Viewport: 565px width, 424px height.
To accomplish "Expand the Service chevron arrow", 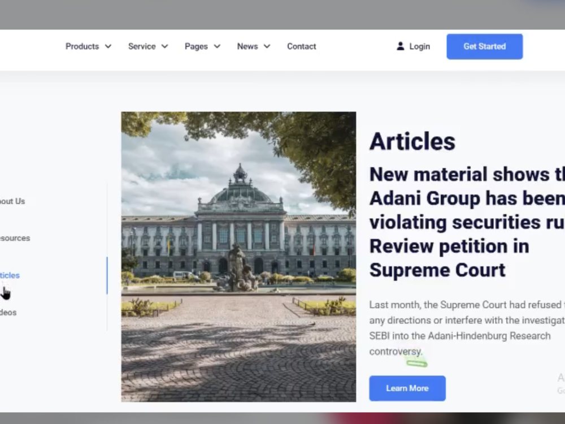I will click(164, 46).
